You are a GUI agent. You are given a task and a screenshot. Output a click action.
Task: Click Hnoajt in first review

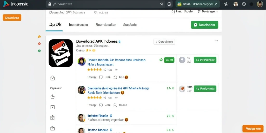(x=92, y=77)
